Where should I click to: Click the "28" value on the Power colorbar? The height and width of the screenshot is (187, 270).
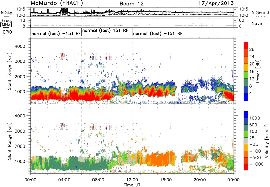click(x=252, y=49)
